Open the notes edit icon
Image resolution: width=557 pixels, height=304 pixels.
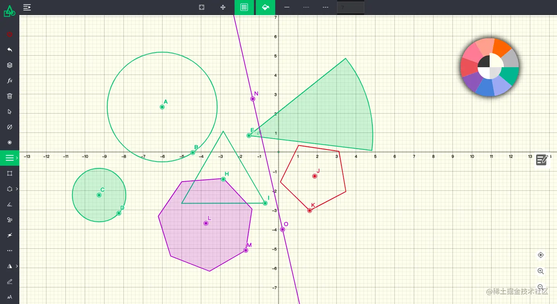pos(542,160)
